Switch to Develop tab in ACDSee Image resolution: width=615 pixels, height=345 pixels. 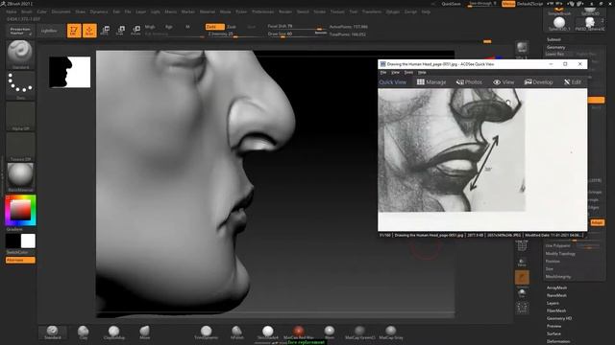click(x=538, y=82)
